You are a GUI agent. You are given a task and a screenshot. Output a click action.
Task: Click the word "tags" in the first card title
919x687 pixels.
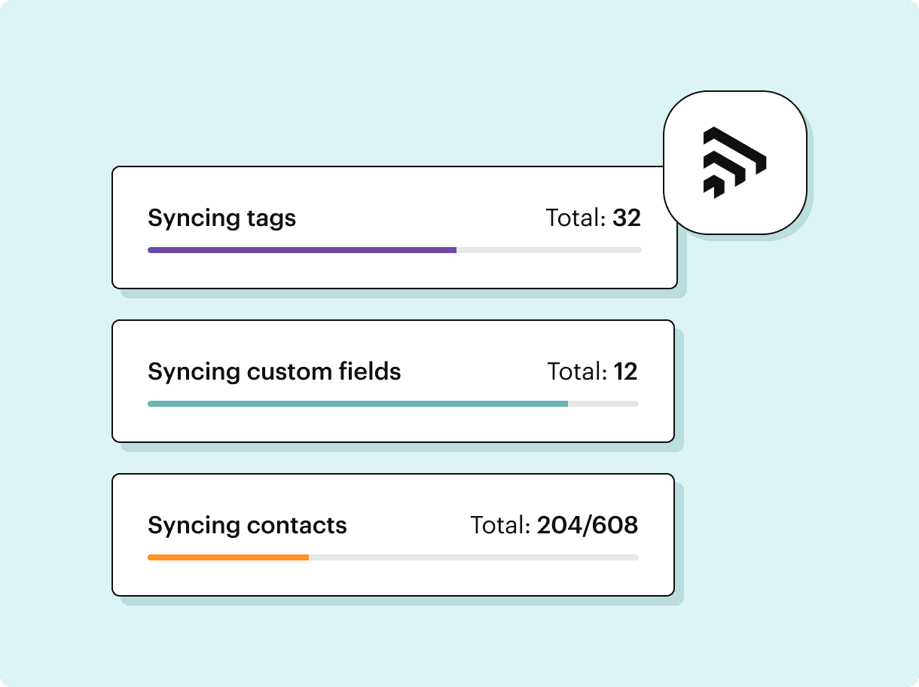(x=270, y=219)
